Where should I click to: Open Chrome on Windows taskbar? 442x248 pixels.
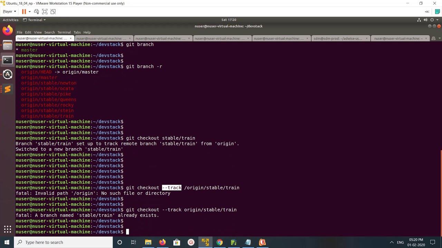coord(219,242)
